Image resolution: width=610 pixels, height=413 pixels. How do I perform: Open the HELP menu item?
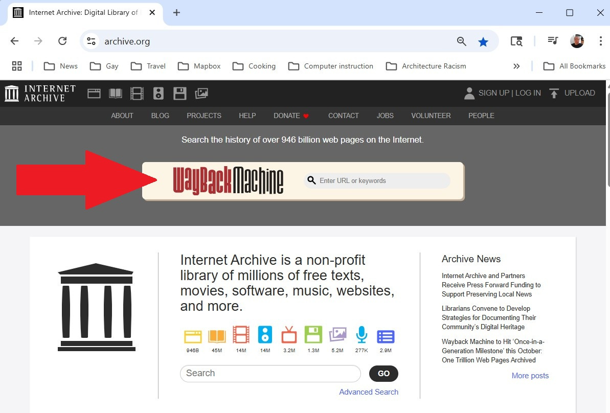(247, 116)
